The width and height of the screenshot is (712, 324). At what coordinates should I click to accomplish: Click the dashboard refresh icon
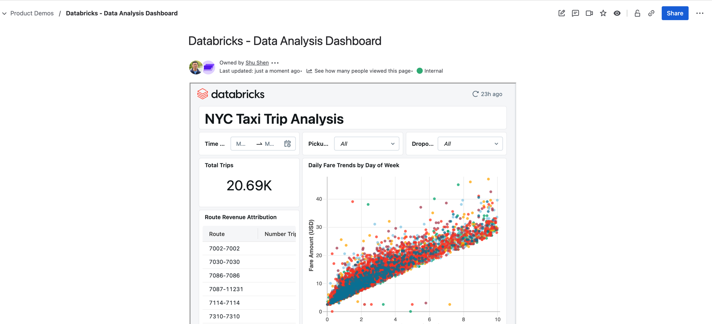(475, 94)
